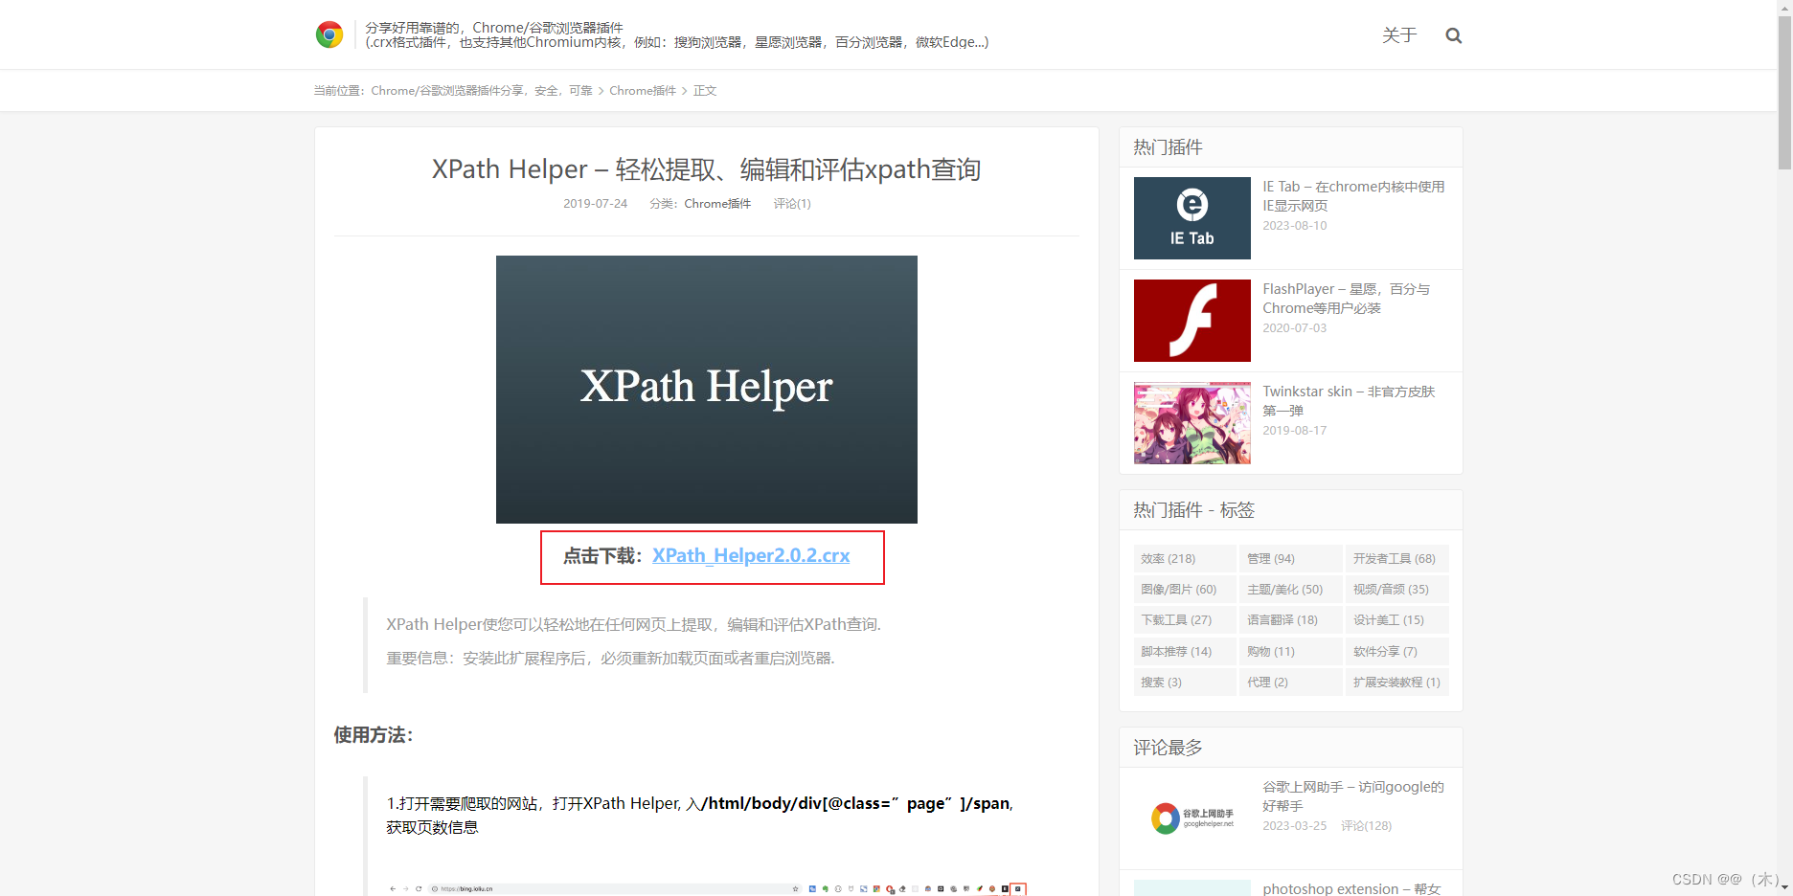Image resolution: width=1793 pixels, height=896 pixels.
Task: Select the 管理 (94) tag
Action: 1291,559
